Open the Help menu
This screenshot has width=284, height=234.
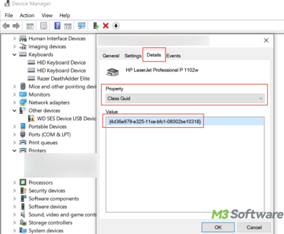pos(65,15)
